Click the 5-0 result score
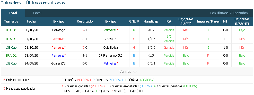This screenshot has width=254, height=95. pyautogui.click(x=85, y=48)
